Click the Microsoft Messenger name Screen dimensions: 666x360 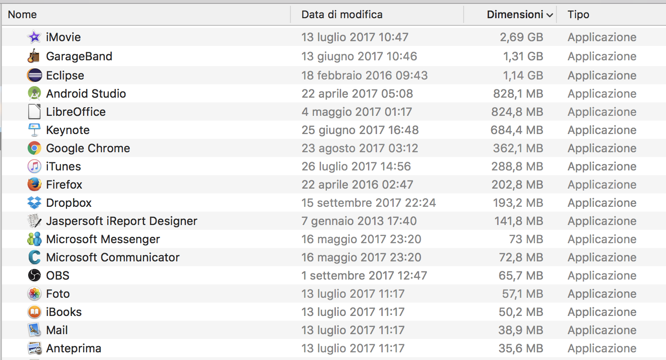coord(103,239)
